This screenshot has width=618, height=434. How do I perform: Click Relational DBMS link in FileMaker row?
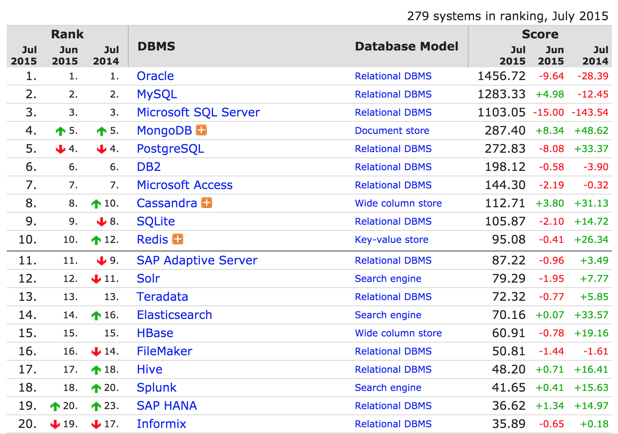click(x=393, y=351)
